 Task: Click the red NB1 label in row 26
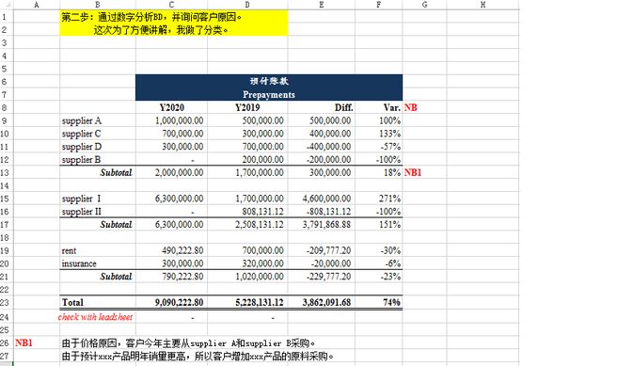tap(24, 343)
